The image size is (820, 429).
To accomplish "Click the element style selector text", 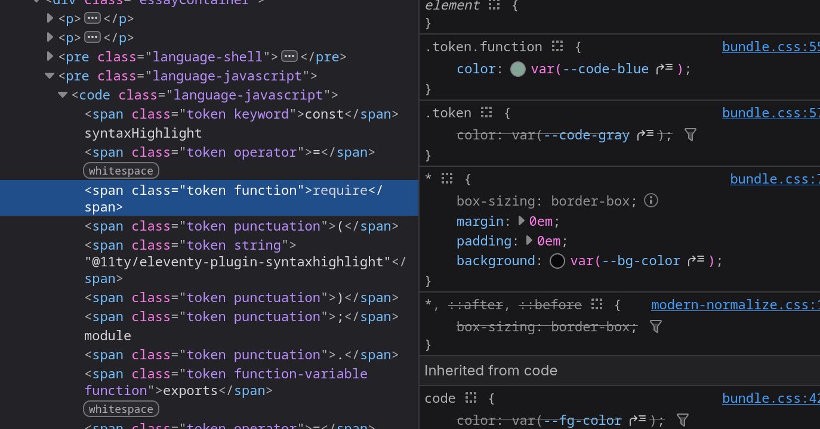I will click(452, 5).
